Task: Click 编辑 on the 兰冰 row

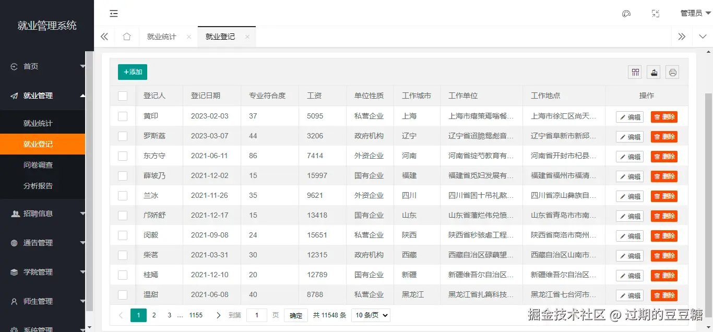Action: [x=629, y=196]
